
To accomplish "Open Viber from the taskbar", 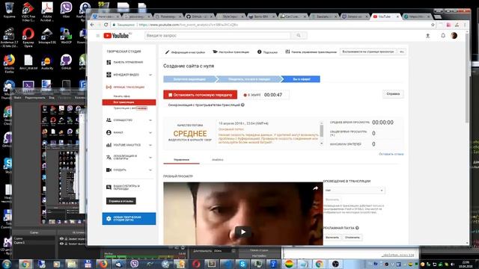I will (134, 264).
